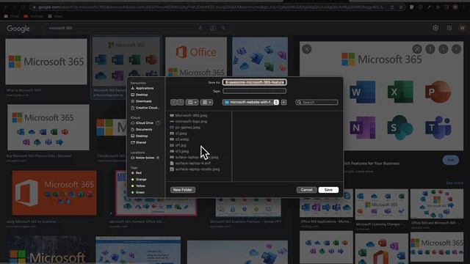Click the See more link

coord(455,183)
